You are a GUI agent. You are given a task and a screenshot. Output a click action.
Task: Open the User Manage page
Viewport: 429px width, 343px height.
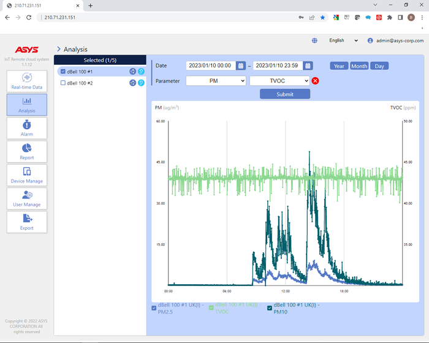point(26,198)
